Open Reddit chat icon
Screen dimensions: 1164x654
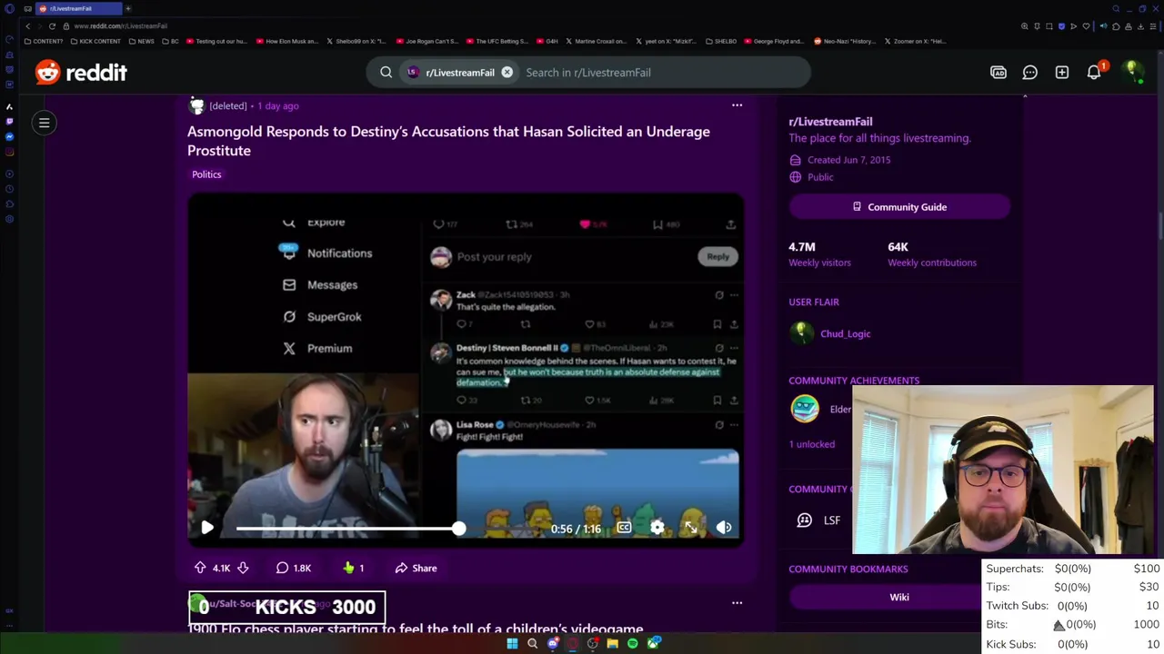click(1030, 72)
